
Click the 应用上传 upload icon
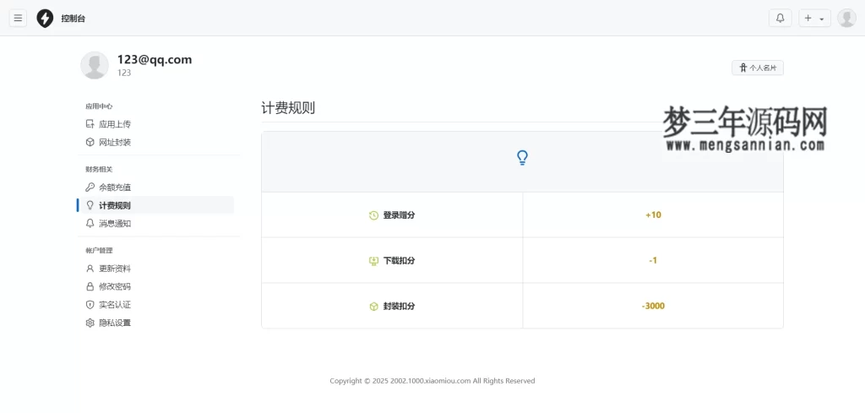90,124
